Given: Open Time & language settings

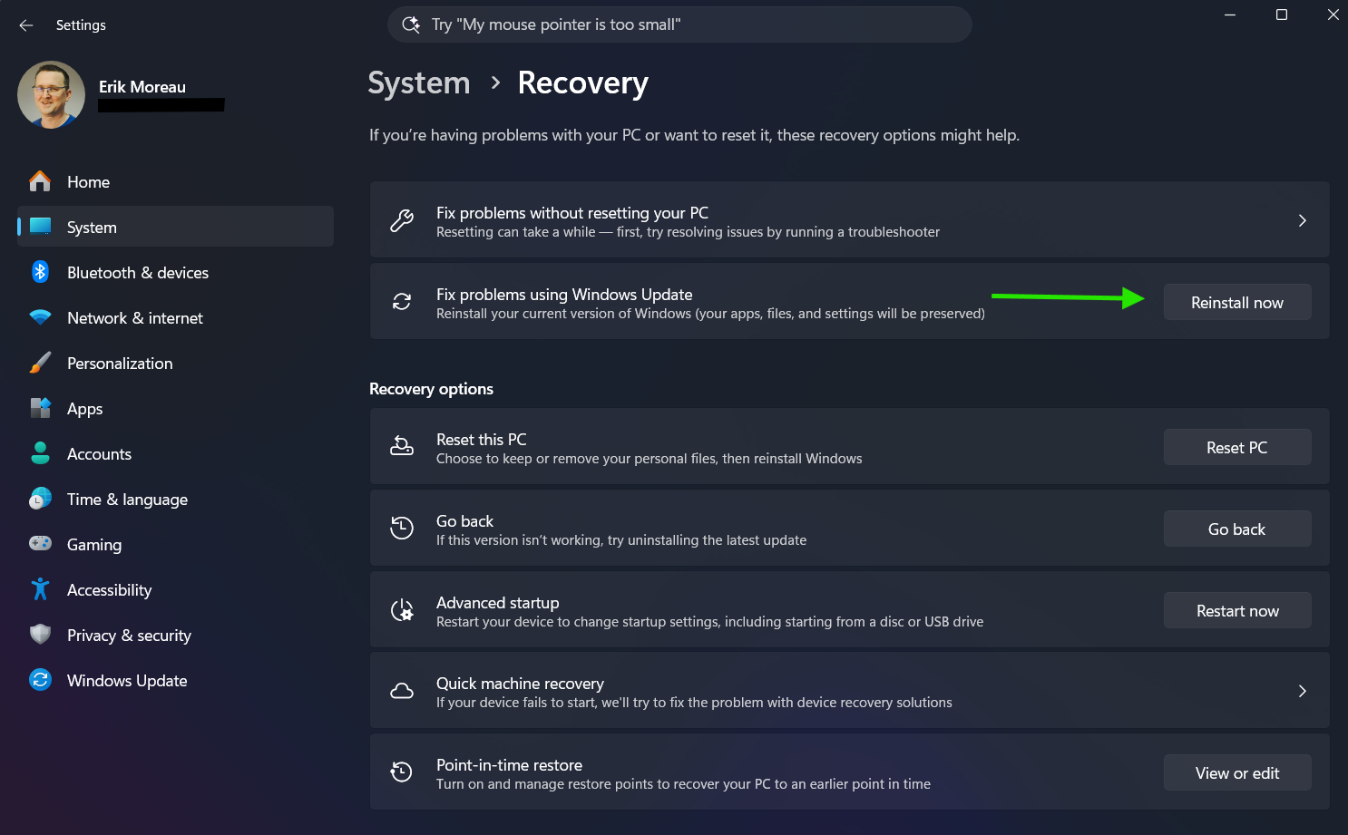Looking at the screenshot, I should point(176,499).
